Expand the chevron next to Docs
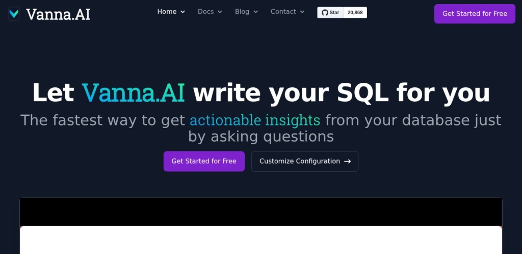The image size is (522, 254). [x=220, y=12]
